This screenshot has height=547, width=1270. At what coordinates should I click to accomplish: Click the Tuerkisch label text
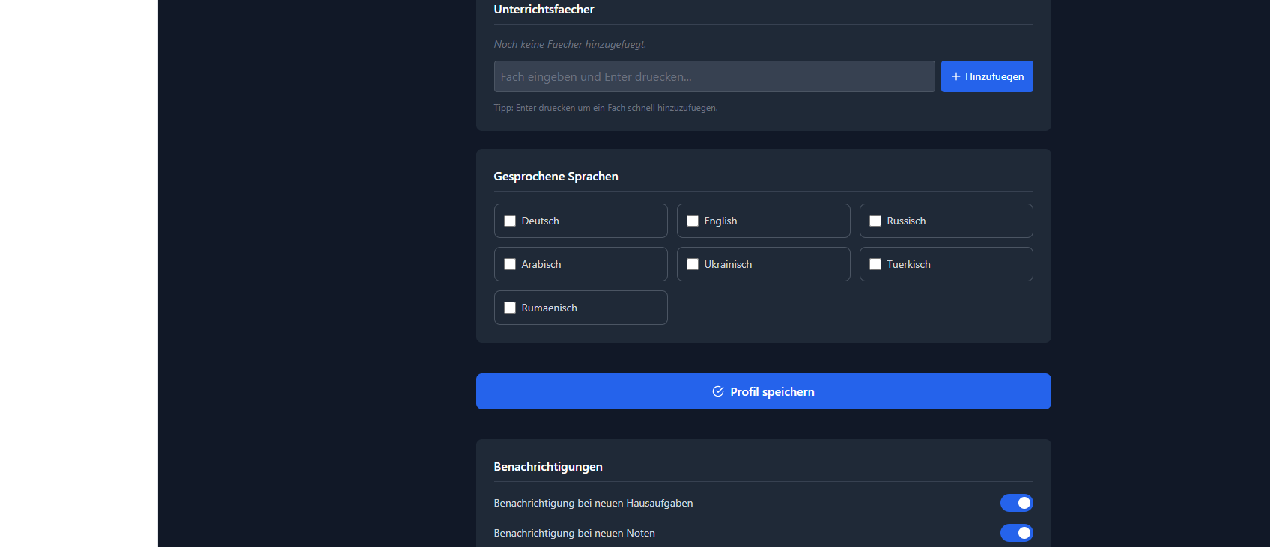coord(908,264)
